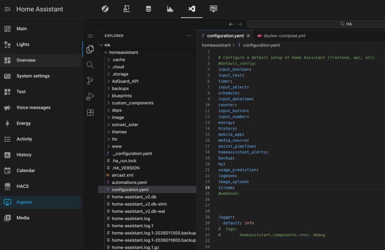Expand the custom_components folder
The height and width of the screenshot is (250, 385).
tap(132, 103)
